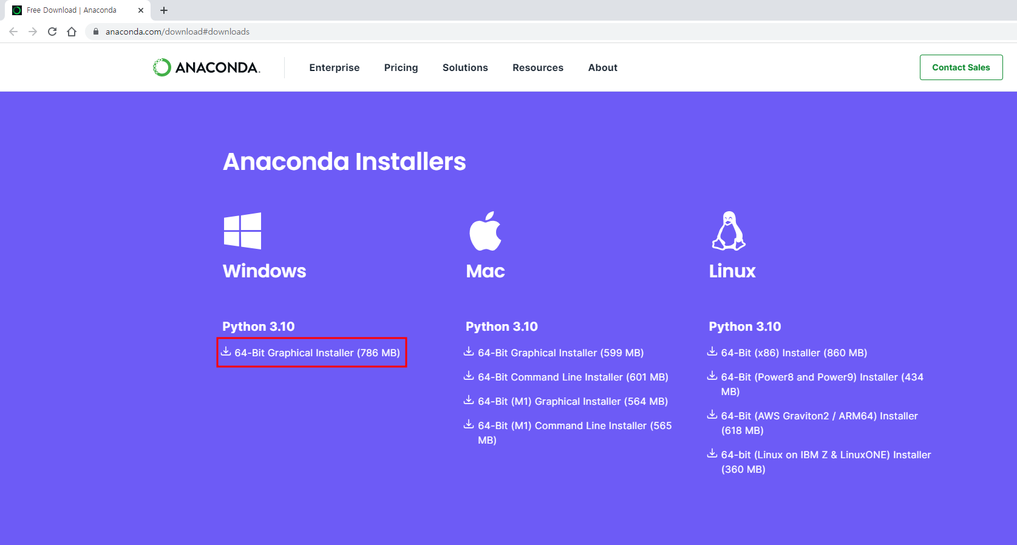Download Mac 64-Bit Command Line Installer (601 MB)
1017x545 pixels.
pyautogui.click(x=573, y=377)
